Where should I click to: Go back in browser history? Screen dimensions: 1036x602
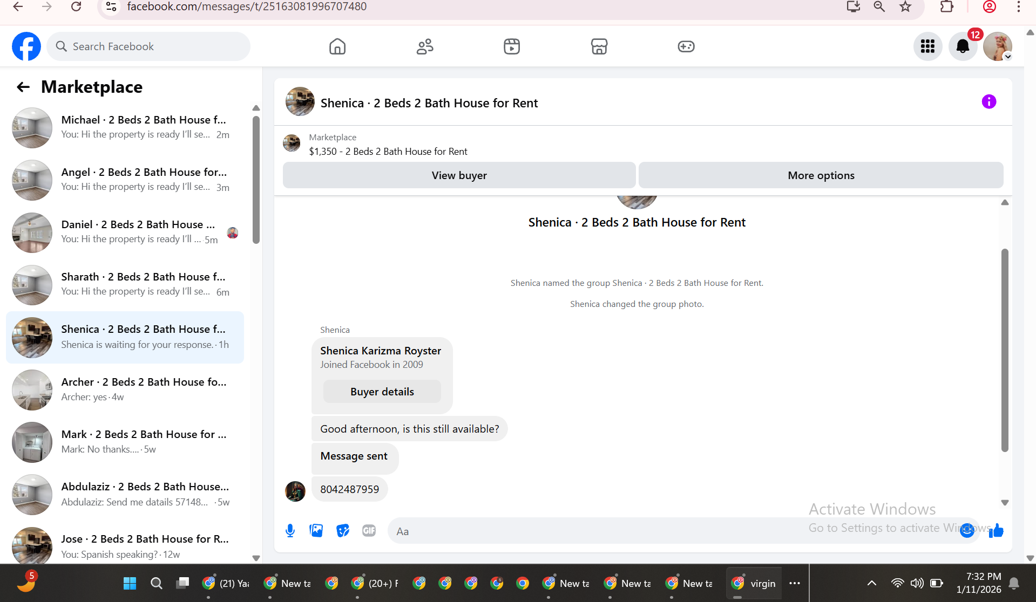coord(18,6)
